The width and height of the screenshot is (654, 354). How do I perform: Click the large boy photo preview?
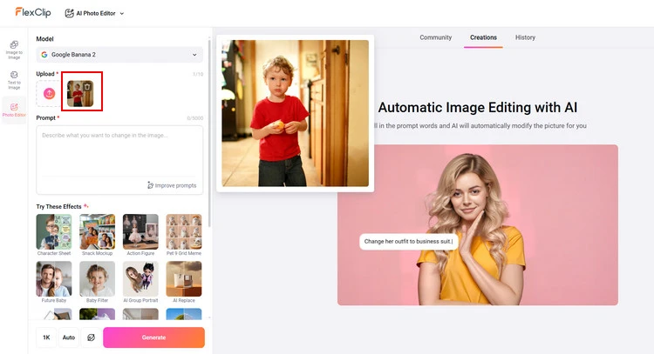coord(296,113)
